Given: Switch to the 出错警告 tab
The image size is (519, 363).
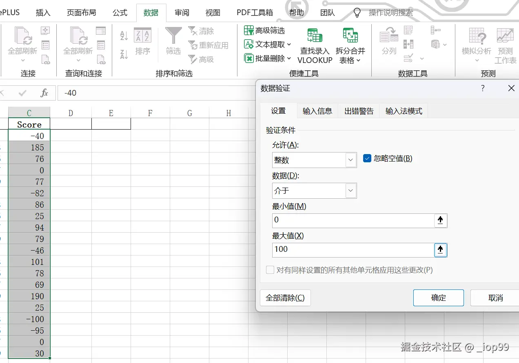Looking at the screenshot, I should (x=358, y=110).
